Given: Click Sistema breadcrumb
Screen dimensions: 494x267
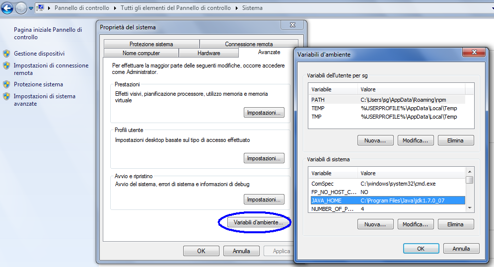Looking at the screenshot, I should (x=252, y=8).
